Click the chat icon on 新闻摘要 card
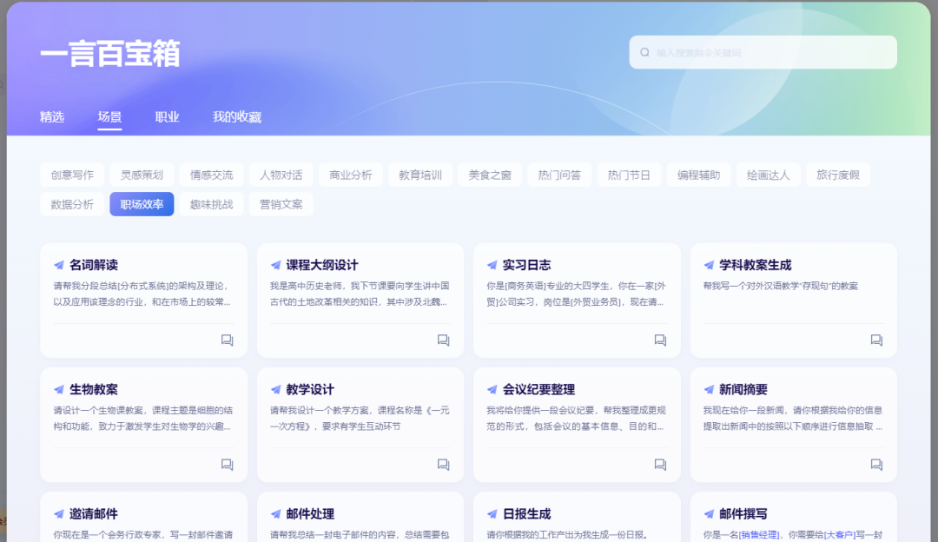 click(x=877, y=465)
